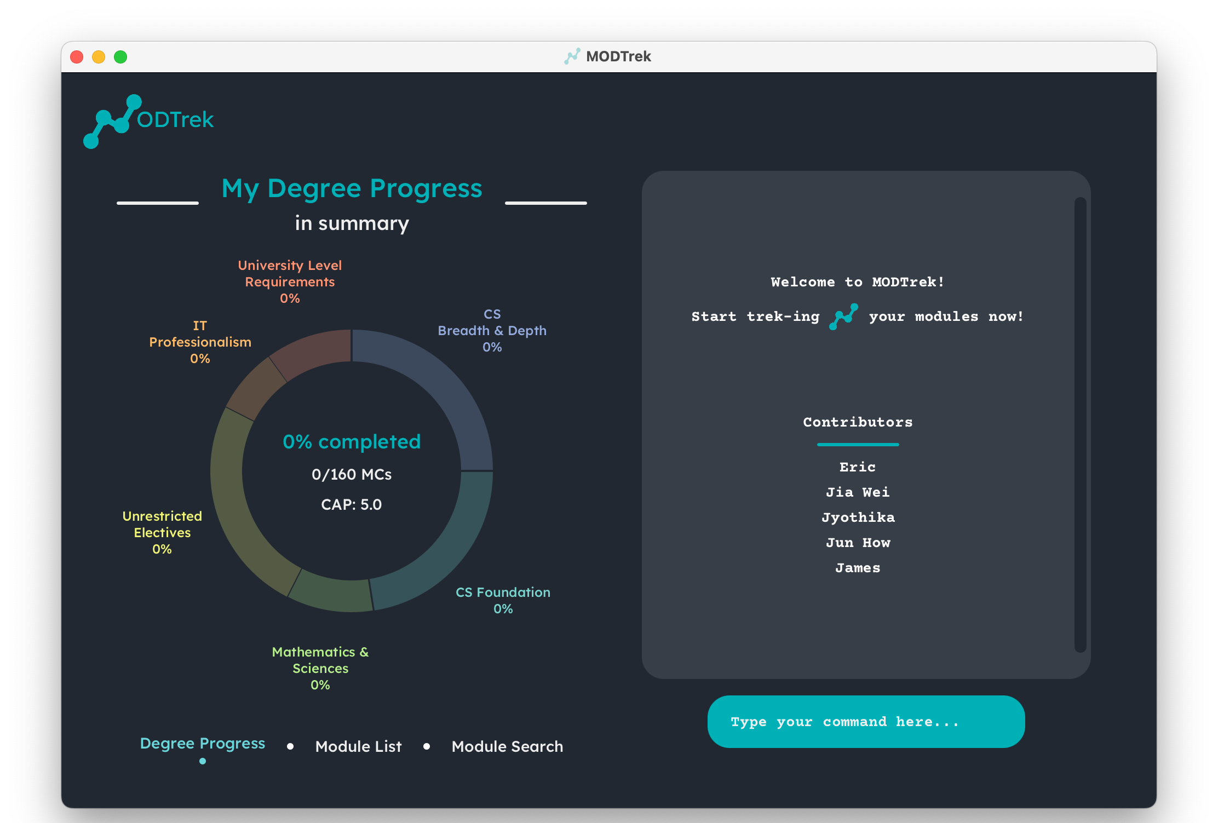This screenshot has width=1218, height=823.
Task: Focus the command input field
Action: (866, 722)
